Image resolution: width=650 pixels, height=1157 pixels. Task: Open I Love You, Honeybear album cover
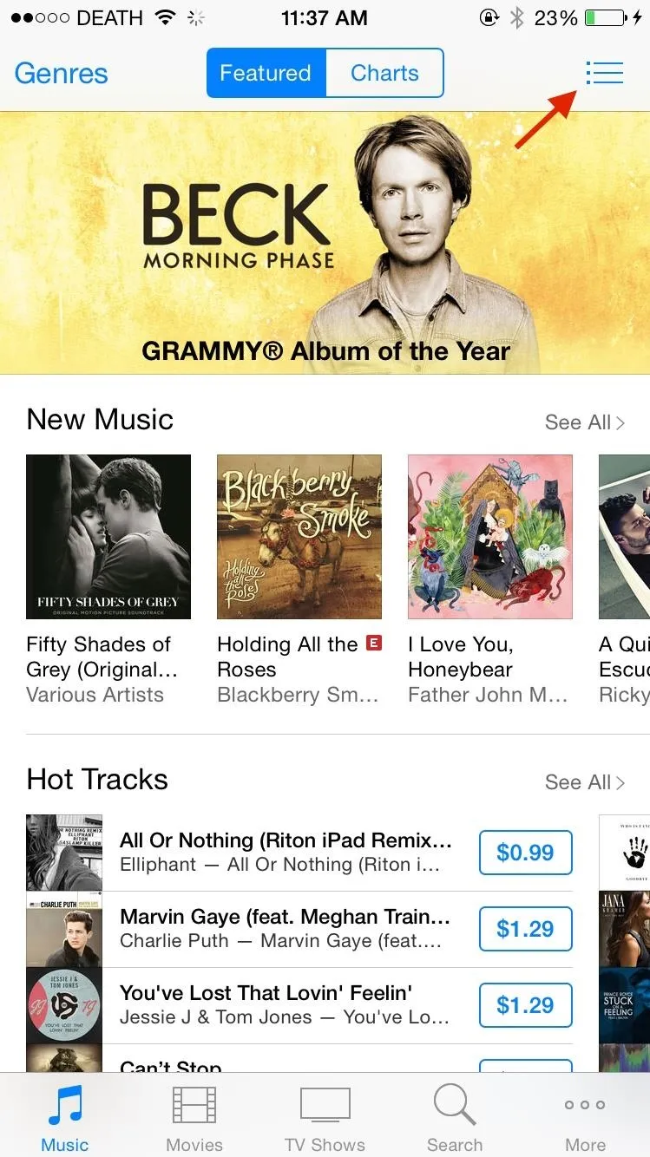[490, 537]
